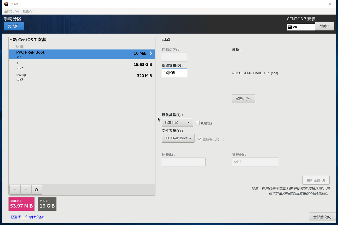Click the 全部重设(R) reset all button
Screen dimensions: 338x225
pos(322,217)
